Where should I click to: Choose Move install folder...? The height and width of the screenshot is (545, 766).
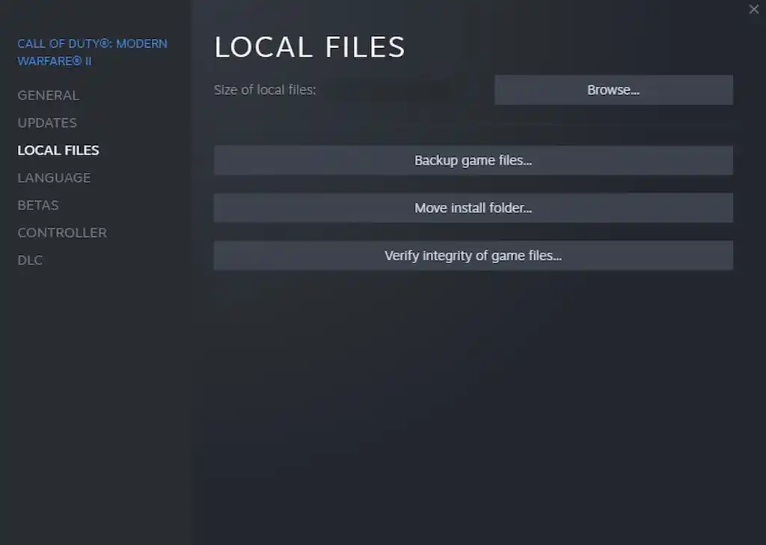coord(473,208)
